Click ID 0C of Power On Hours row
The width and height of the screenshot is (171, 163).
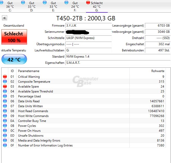[x=12, y=131]
